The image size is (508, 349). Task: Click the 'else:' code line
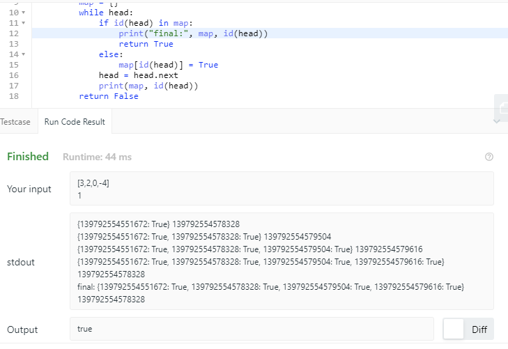tap(111, 54)
